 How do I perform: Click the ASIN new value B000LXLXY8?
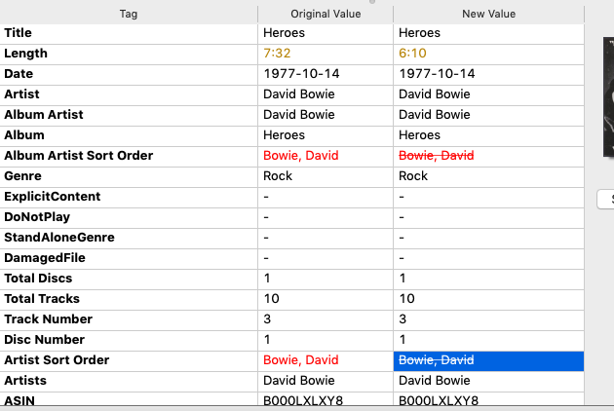coord(438,400)
